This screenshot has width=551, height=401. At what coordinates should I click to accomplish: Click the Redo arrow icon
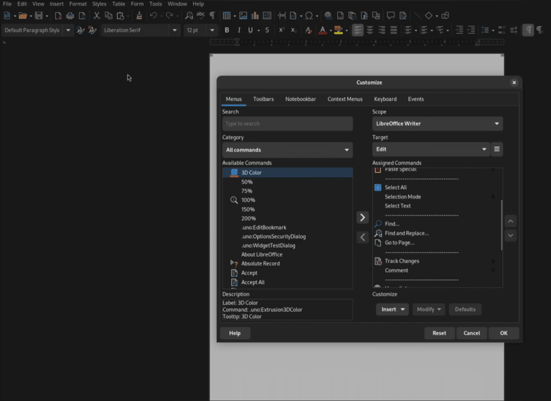169,16
